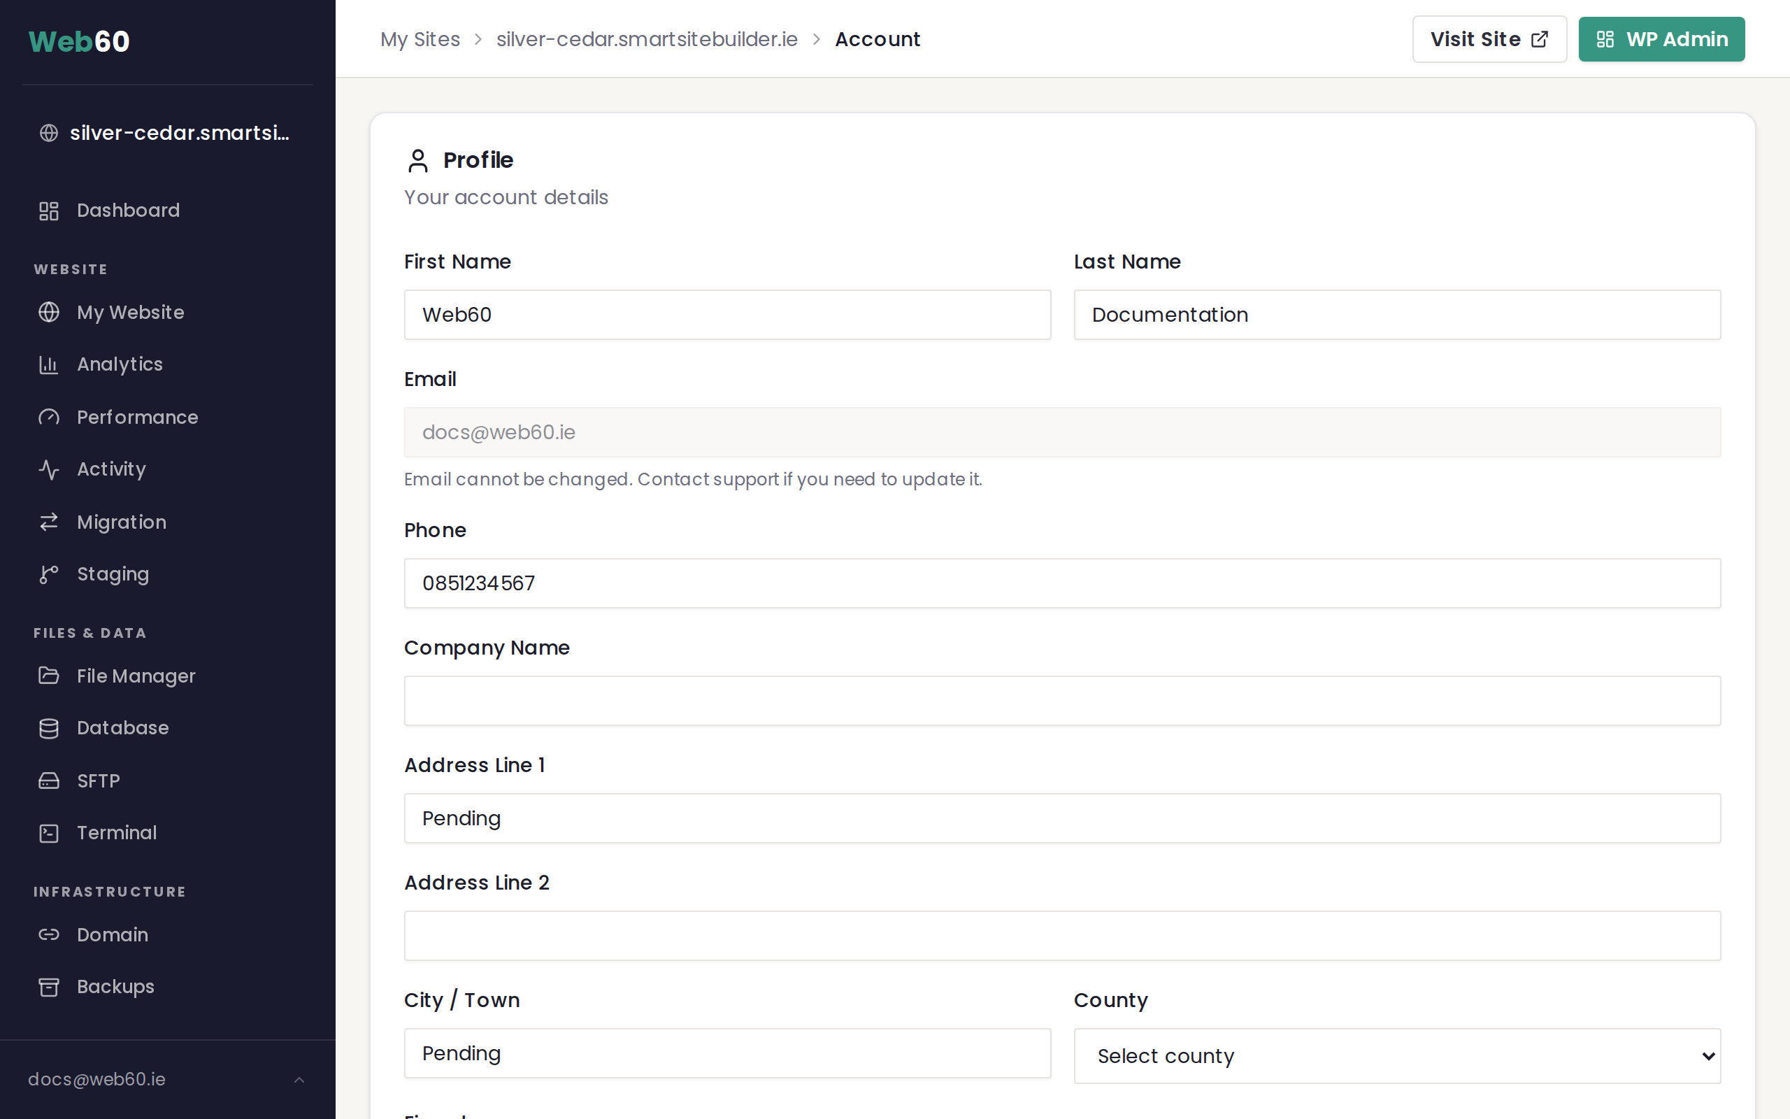This screenshot has height=1119, width=1790.
Task: Go to the Staging environment
Action: [113, 573]
